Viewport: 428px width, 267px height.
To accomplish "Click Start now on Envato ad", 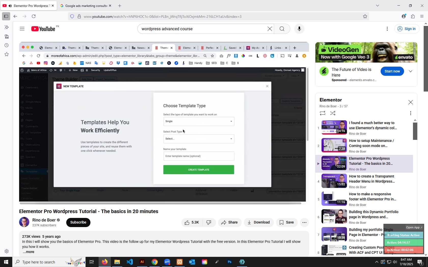I will (x=392, y=71).
